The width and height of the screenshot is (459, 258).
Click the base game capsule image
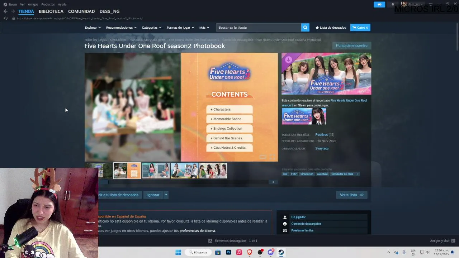pyautogui.click(x=304, y=116)
